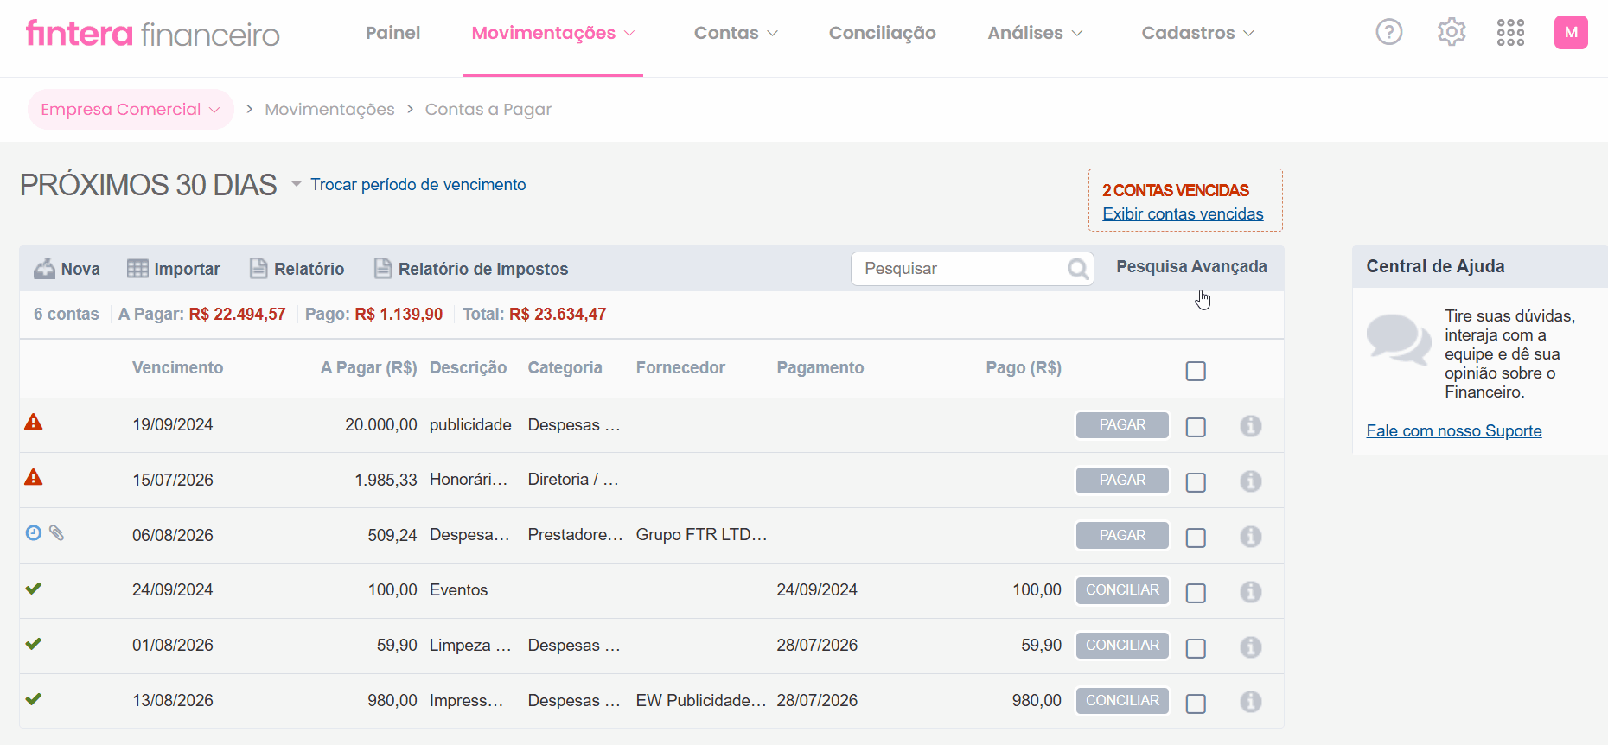Check the Limpeza 59,90 row checkbox
The height and width of the screenshot is (745, 1608).
[x=1196, y=648]
